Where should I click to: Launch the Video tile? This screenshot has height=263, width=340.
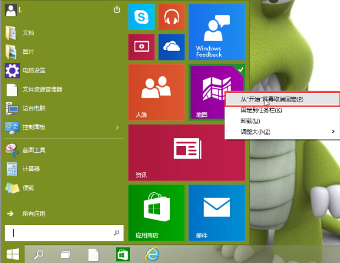pyautogui.click(x=141, y=47)
